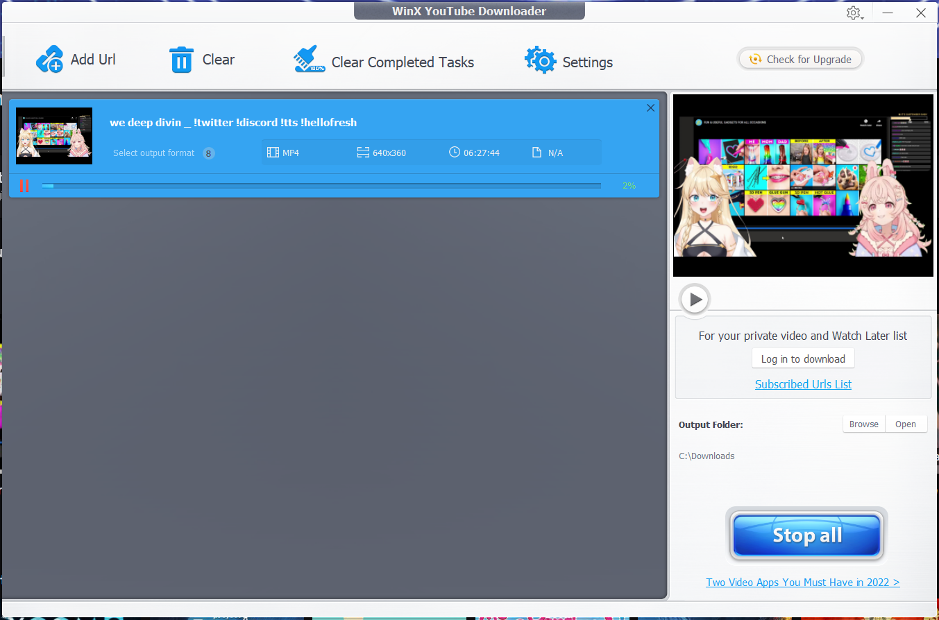Click the 06:27:44 duration value
This screenshot has height=620, width=939.
tap(482, 153)
